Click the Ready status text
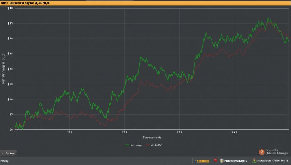Image resolution: width=291 pixels, height=165 pixels. pos(5,161)
